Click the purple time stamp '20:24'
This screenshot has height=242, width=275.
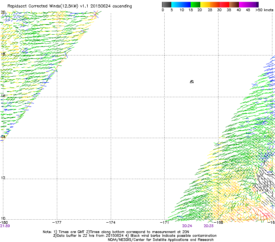click(x=187, y=226)
